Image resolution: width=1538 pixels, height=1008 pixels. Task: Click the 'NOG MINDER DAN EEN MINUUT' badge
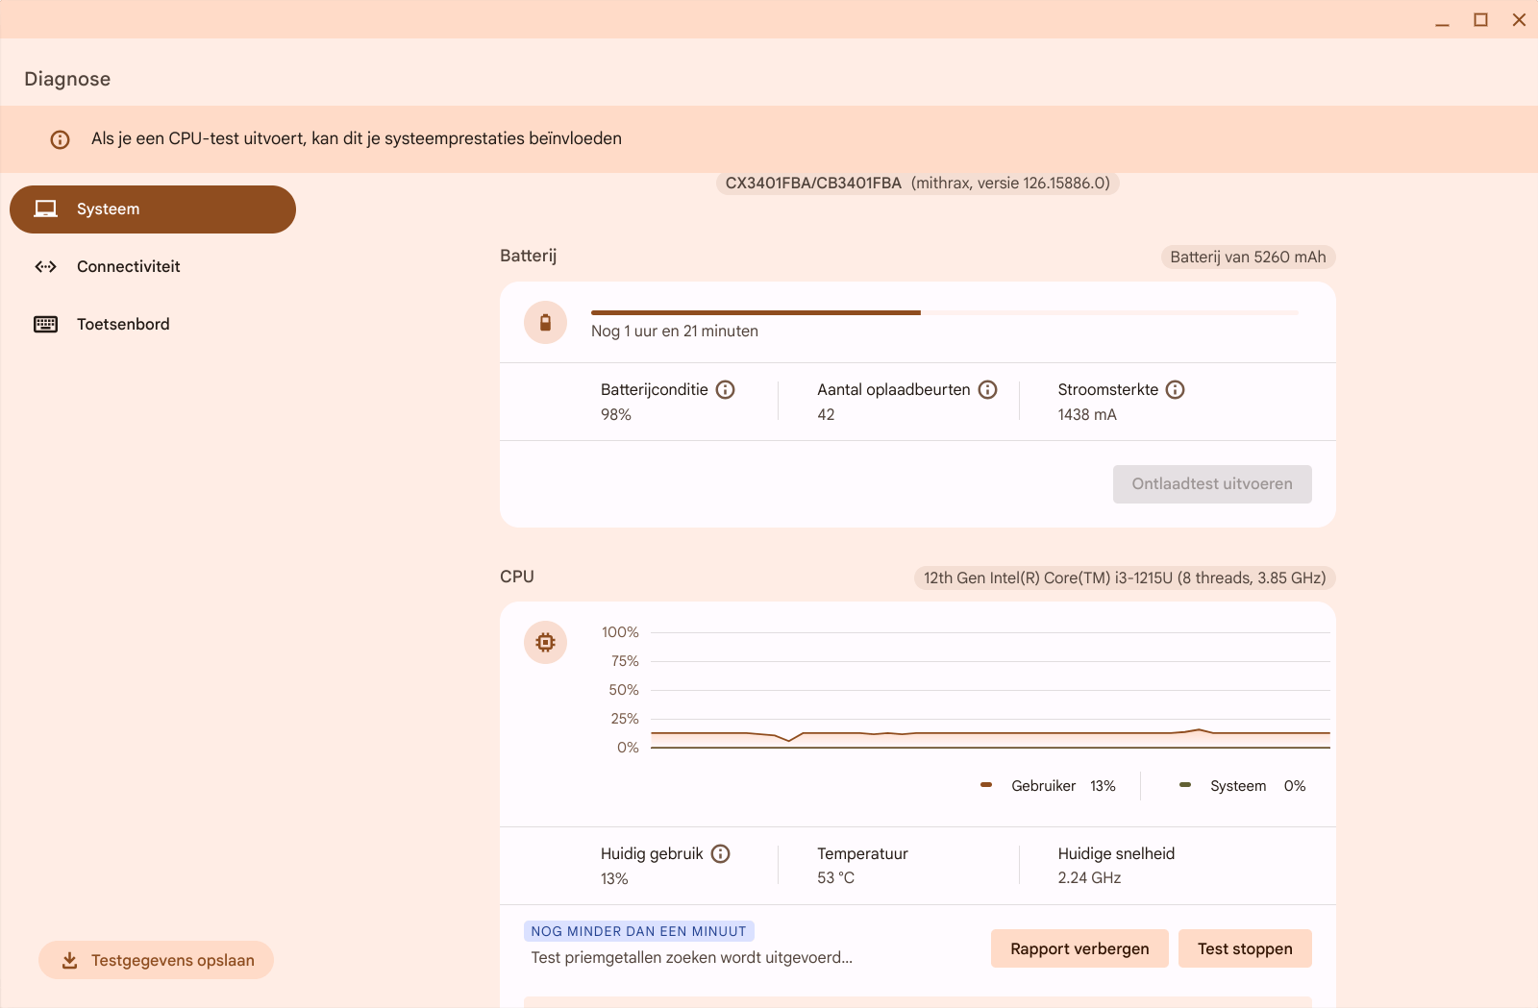639,931
